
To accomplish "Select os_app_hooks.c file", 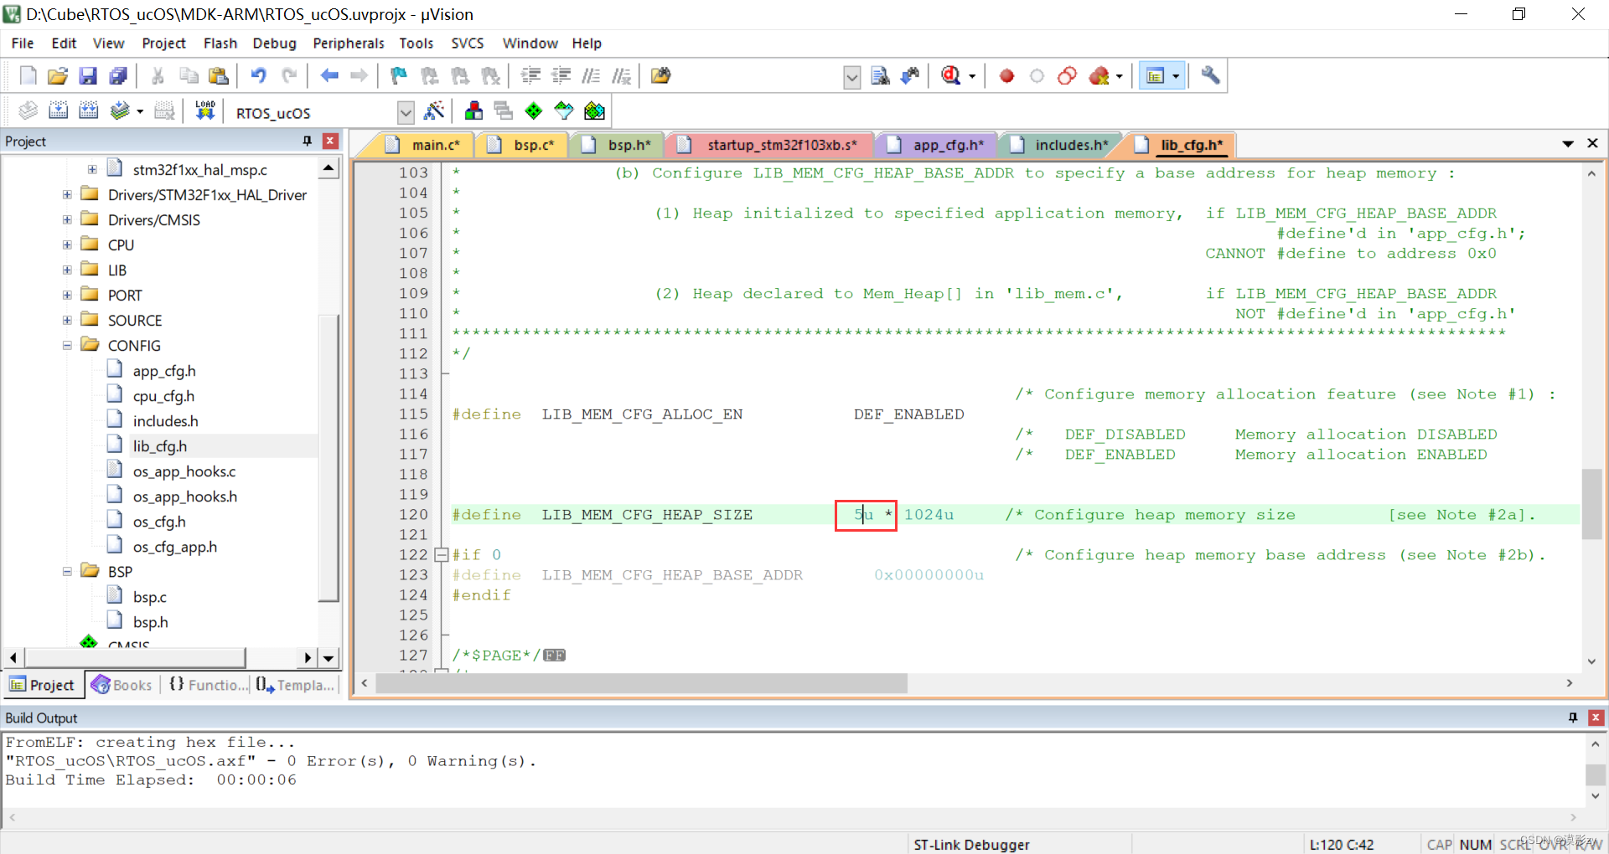I will click(184, 471).
